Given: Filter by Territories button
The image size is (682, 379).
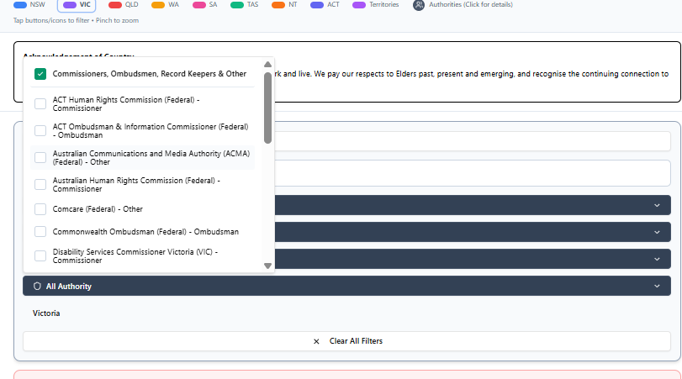Looking at the screenshot, I should tap(375, 5).
